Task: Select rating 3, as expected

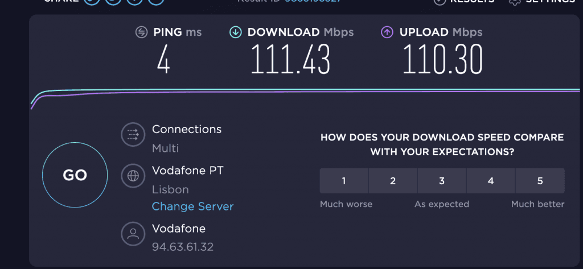Action: coord(442,181)
